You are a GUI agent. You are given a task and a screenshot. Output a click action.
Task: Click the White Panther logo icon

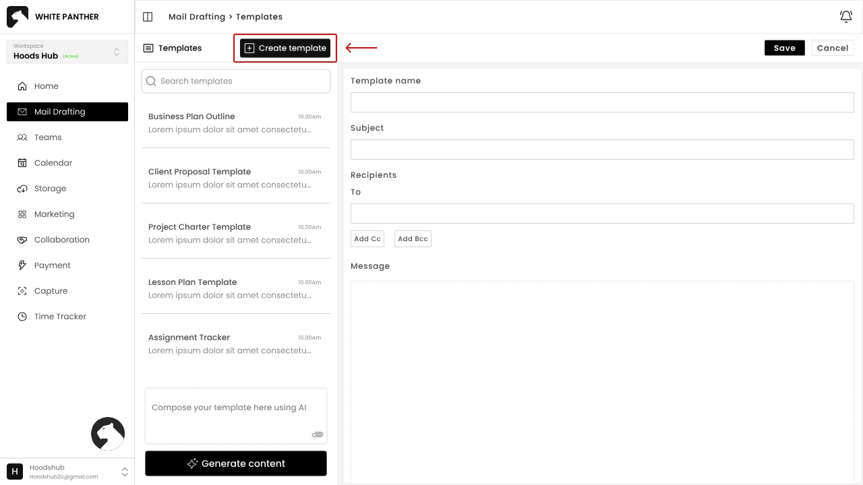coord(18,17)
